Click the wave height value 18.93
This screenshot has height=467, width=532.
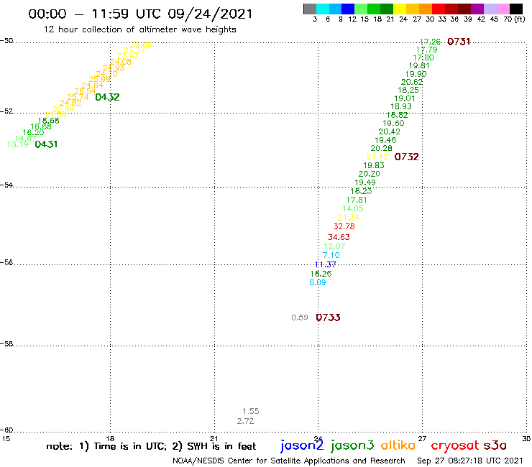[401, 106]
